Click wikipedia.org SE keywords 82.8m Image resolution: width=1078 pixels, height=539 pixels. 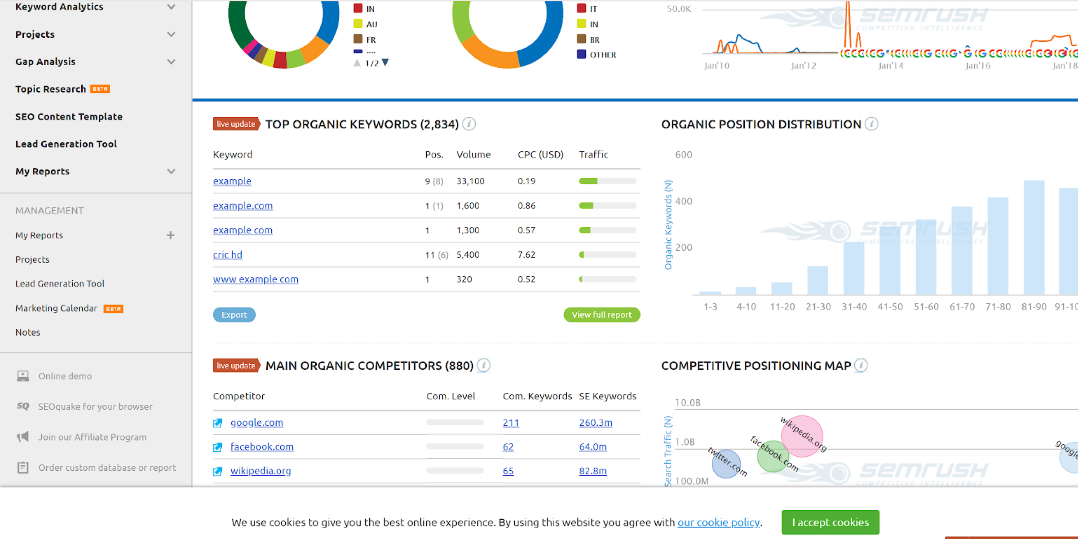coord(593,471)
